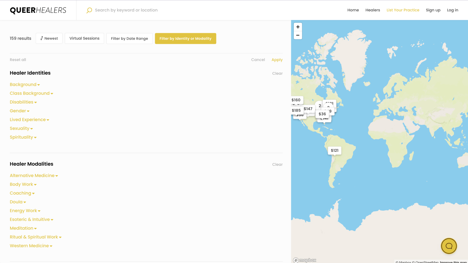The height and width of the screenshot is (263, 468).
Task: Click the map zoom out minus button
Action: click(x=298, y=35)
